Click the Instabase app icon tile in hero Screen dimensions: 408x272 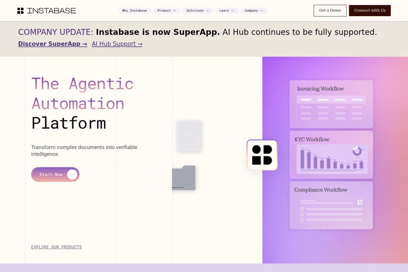262,155
